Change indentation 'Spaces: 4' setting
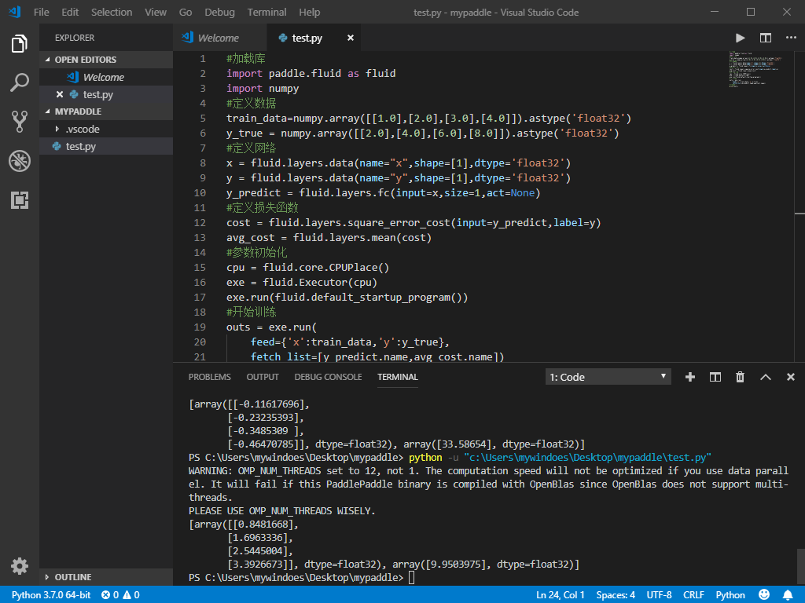805x603 pixels. 616,595
